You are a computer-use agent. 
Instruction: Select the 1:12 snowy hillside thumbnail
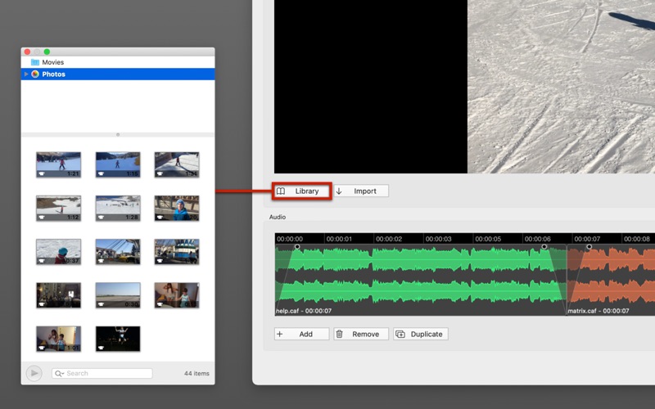[x=58, y=209]
